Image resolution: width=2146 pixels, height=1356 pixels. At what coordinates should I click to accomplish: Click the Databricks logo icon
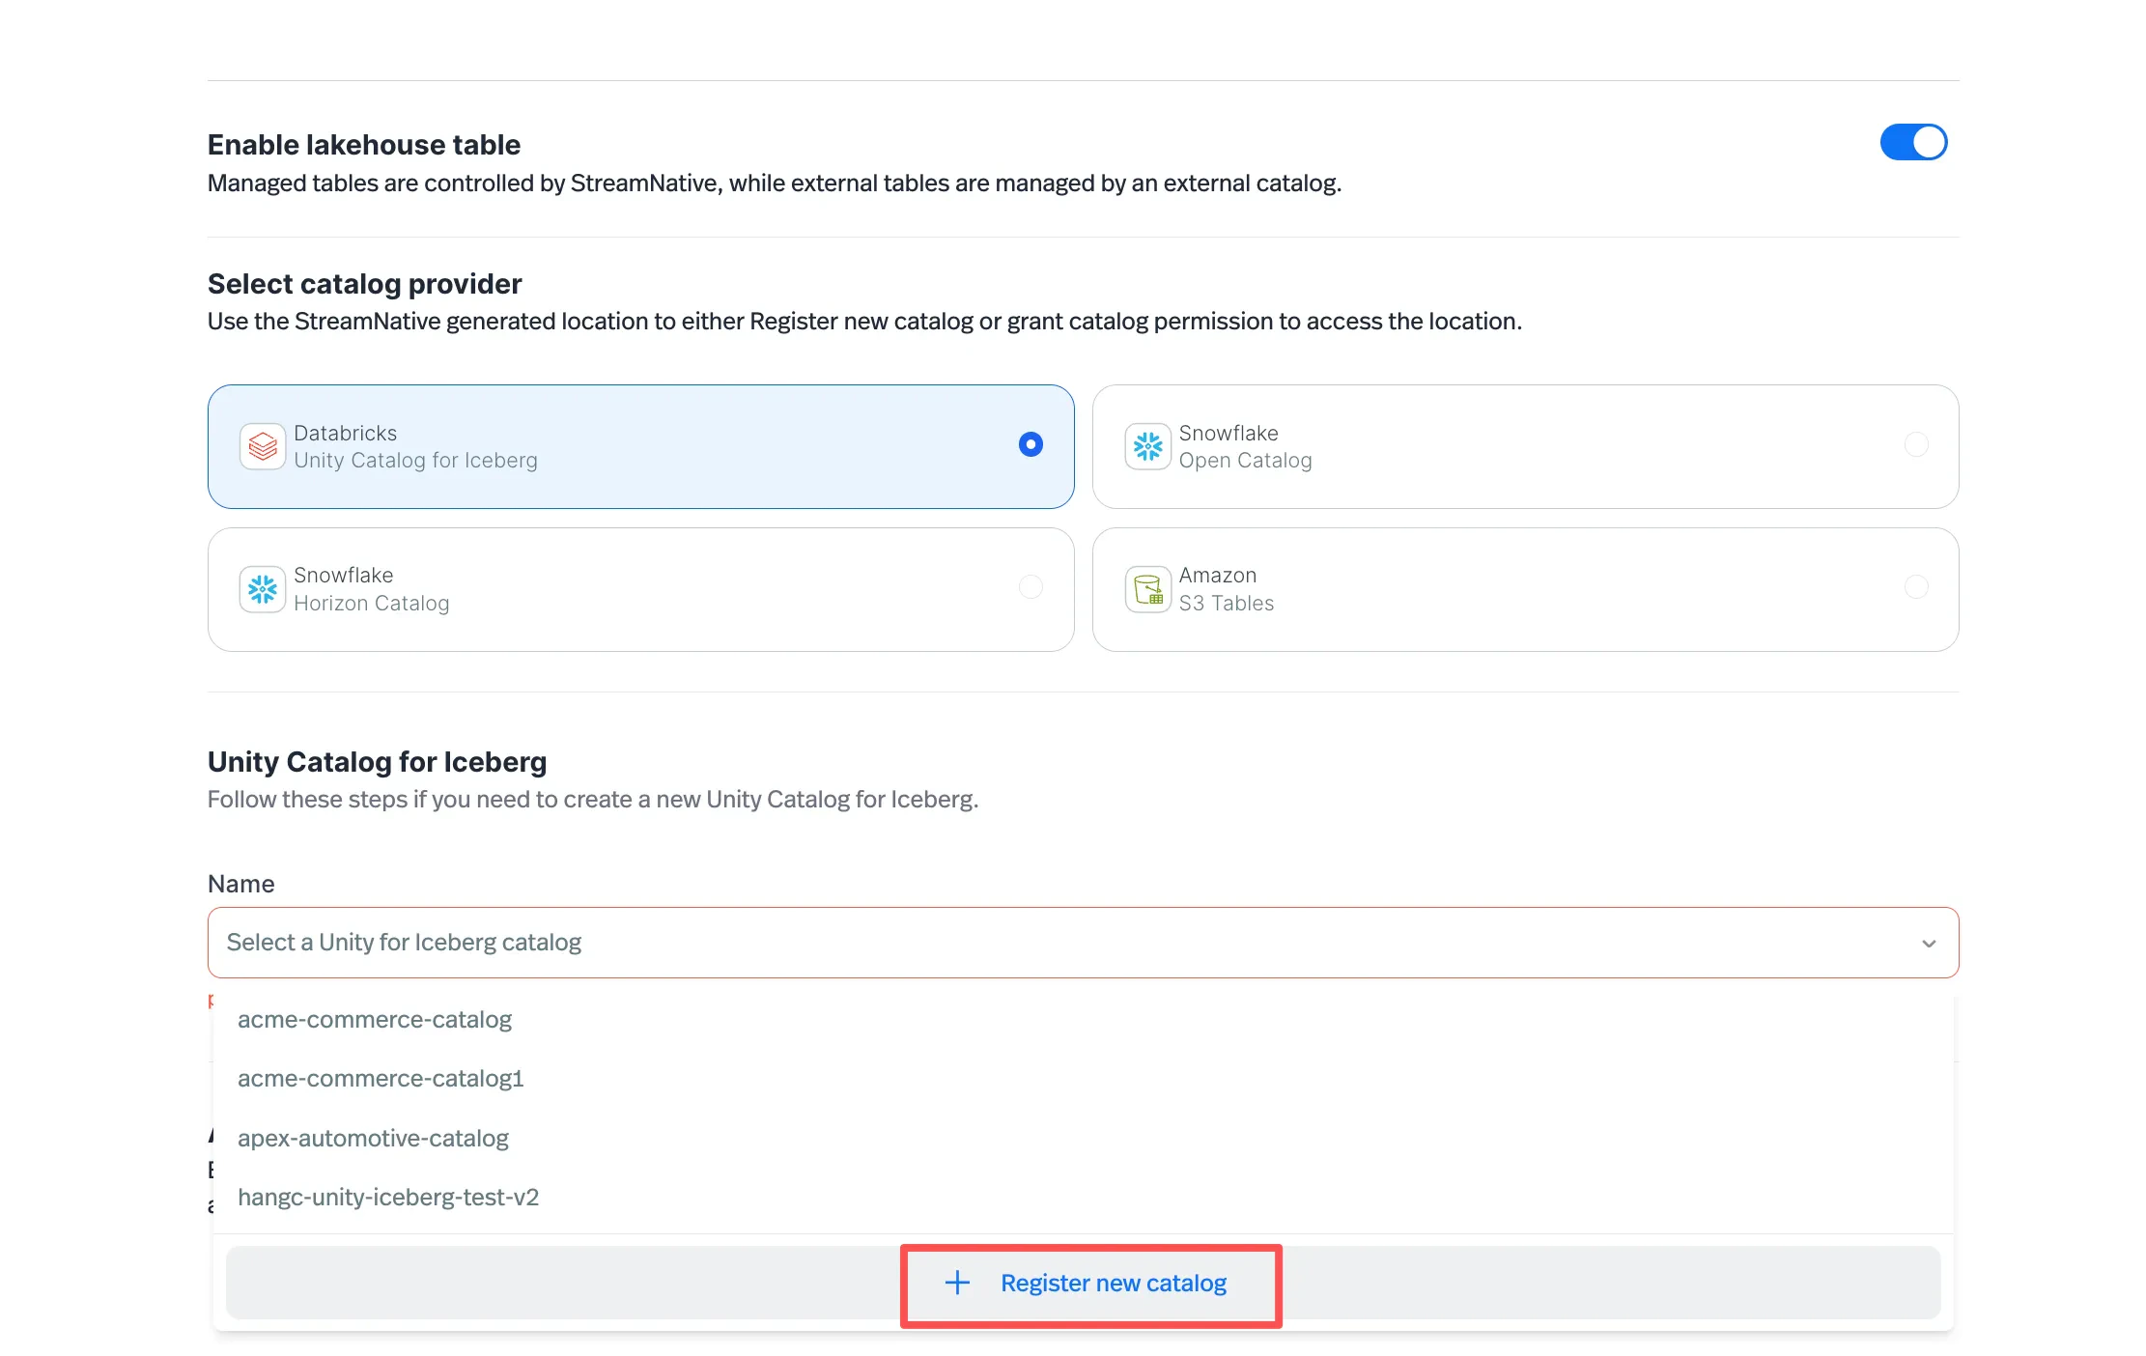(x=263, y=446)
